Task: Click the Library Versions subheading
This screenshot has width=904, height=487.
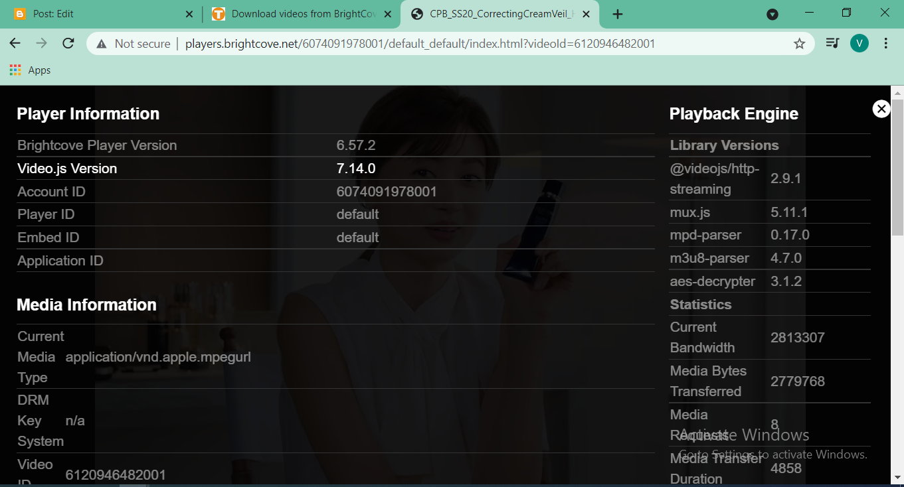Action: (724, 145)
